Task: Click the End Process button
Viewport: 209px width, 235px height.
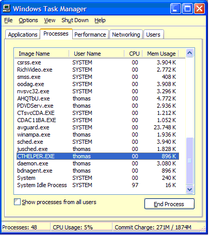Action: click(x=169, y=204)
